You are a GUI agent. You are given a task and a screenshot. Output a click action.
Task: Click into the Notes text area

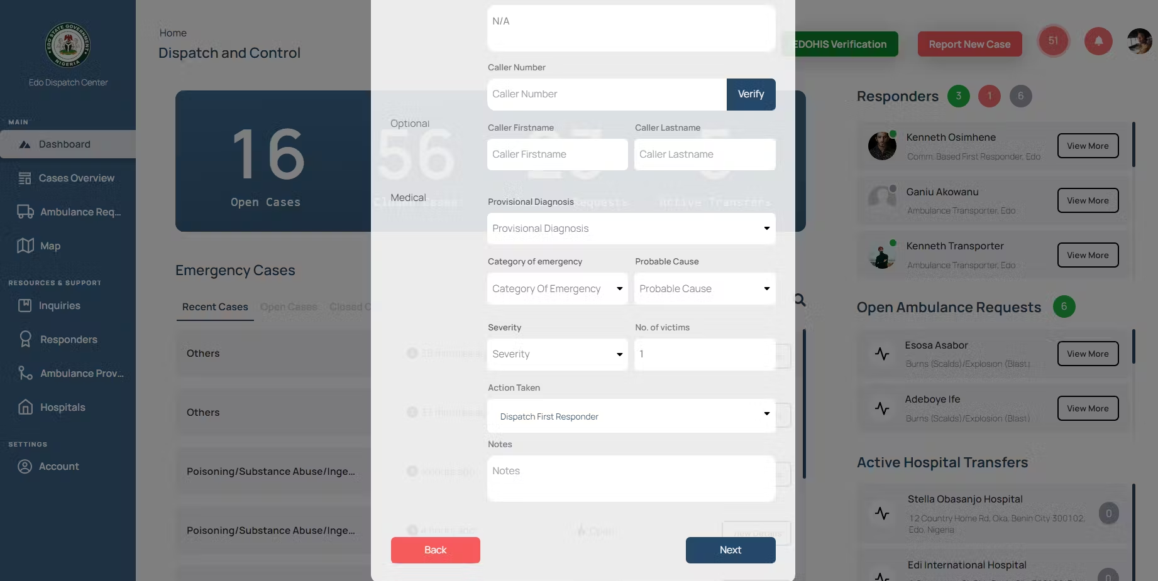pyautogui.click(x=631, y=479)
